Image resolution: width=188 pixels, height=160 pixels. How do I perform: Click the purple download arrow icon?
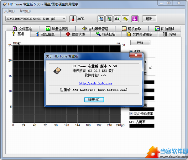pos(135,19)
